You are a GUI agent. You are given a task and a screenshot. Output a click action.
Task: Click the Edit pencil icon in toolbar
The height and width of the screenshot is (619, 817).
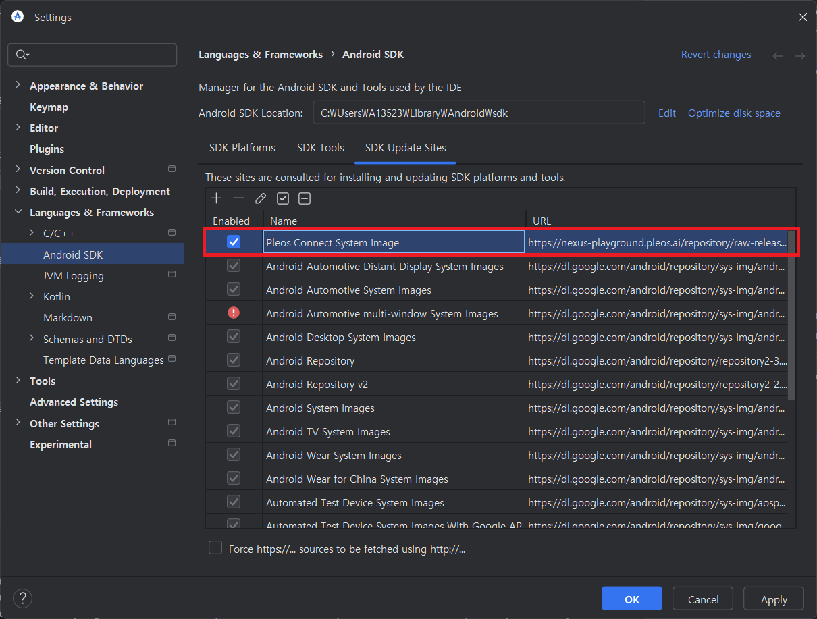point(261,198)
